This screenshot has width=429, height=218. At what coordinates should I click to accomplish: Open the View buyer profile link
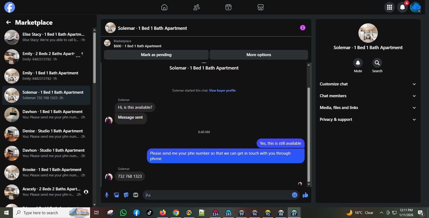point(222,90)
